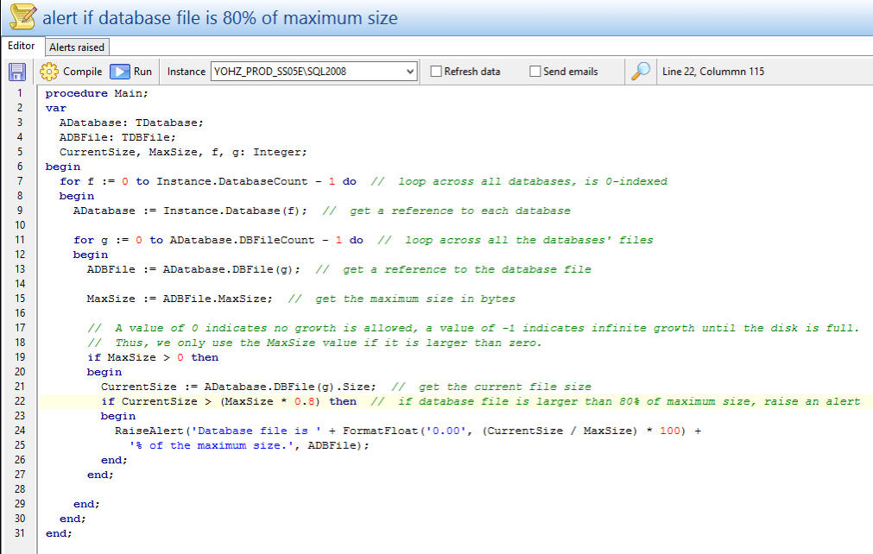This screenshot has height=554, width=873.
Task: Click the YOHZ_PROD_SS05E\SQL2008 instance field
Action: pos(307,72)
